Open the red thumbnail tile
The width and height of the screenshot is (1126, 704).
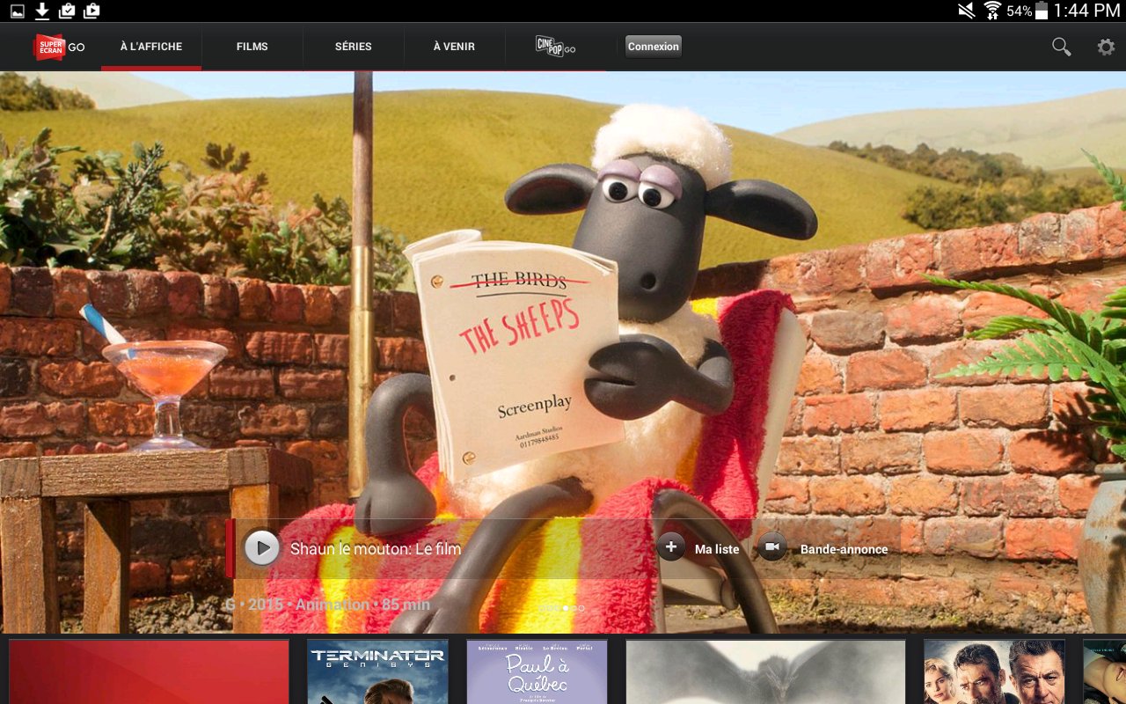pos(149,671)
